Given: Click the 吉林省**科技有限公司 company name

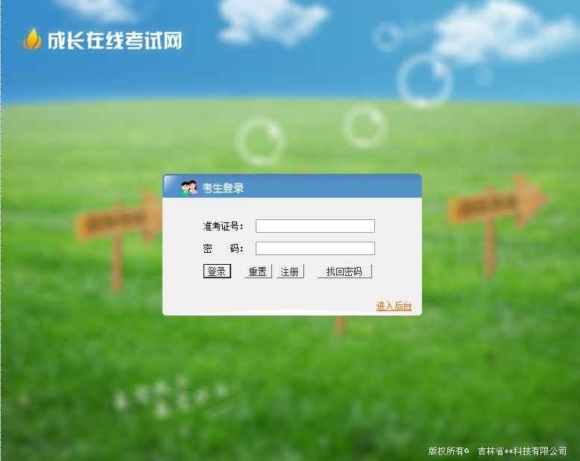Looking at the screenshot, I should point(522,451).
